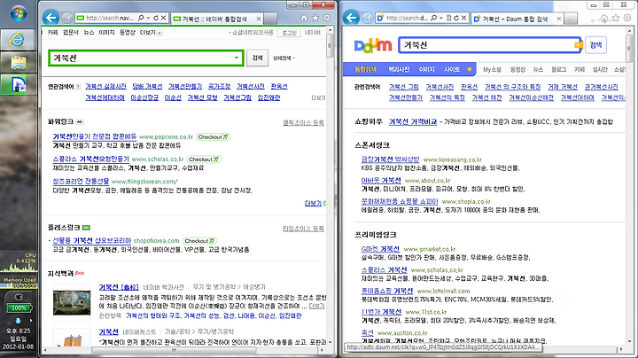Open Favorites star in the Naver browser window
This screenshot has width=638, height=358.
click(x=315, y=18)
